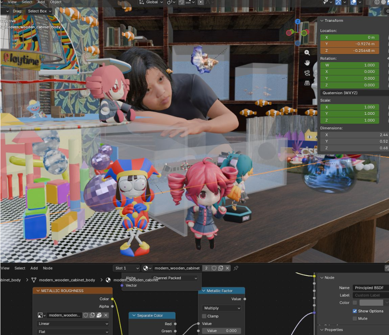Open the pivot point dropdown in the viewport header
The image size is (389, 335).
171,2
